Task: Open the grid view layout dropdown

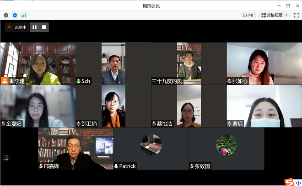Action: click(274, 15)
